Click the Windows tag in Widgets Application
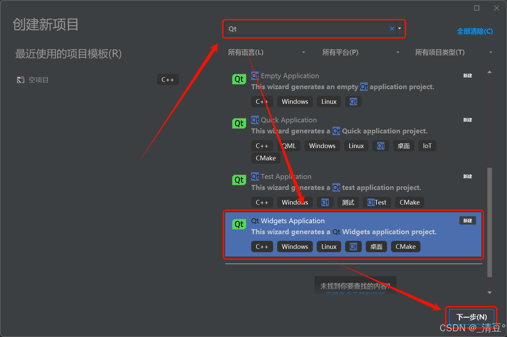 tap(295, 247)
